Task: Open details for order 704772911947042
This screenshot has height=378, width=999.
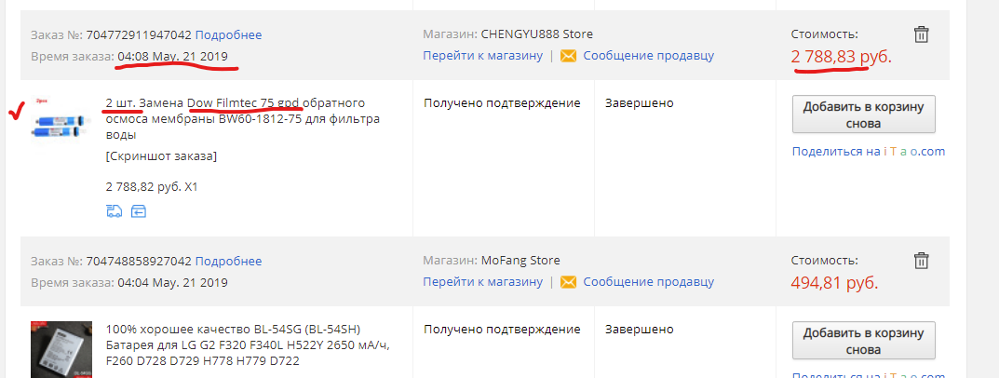Action: click(228, 34)
